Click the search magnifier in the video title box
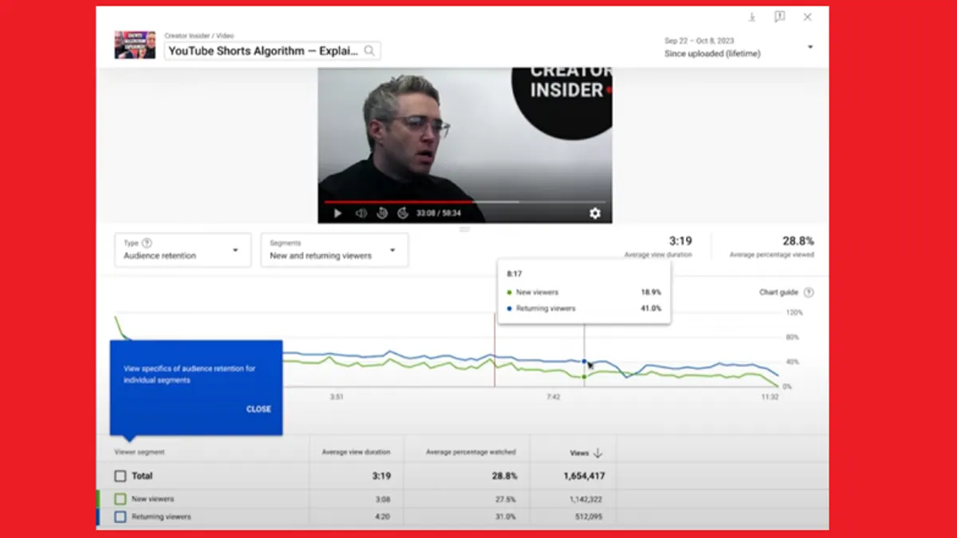The width and height of the screenshot is (957, 538). tap(369, 50)
